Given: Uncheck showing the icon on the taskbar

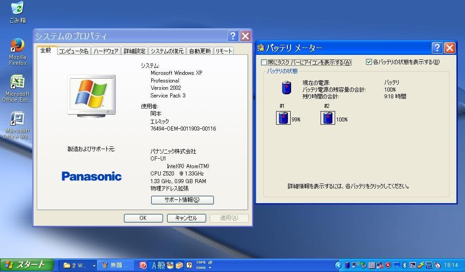Looking at the screenshot, I should click(262, 62).
